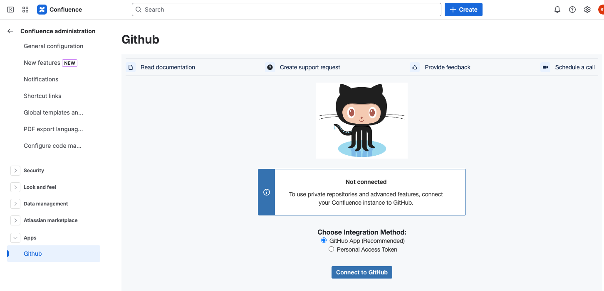Open the settings gear icon

tap(587, 10)
